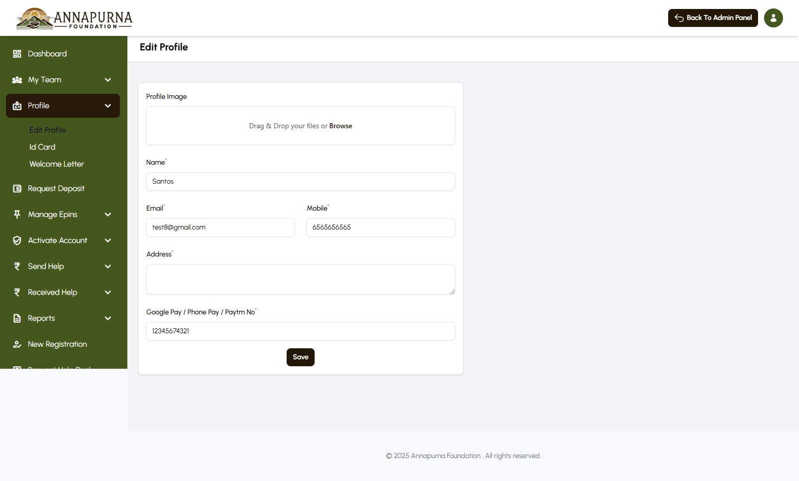This screenshot has width=799, height=481.
Task: Click Back To Admin Panel button
Action: 713,18
